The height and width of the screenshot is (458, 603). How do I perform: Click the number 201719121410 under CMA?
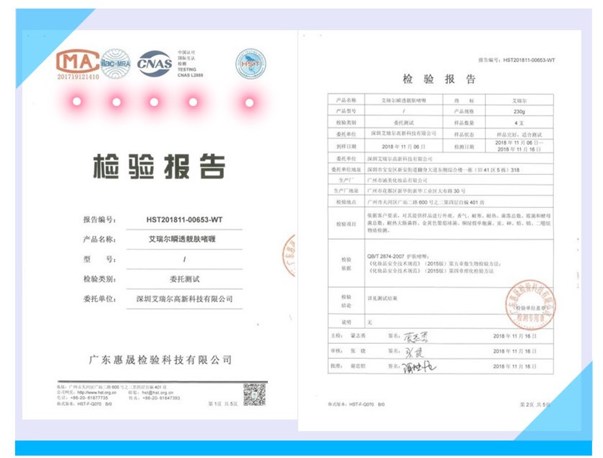[x=78, y=77]
